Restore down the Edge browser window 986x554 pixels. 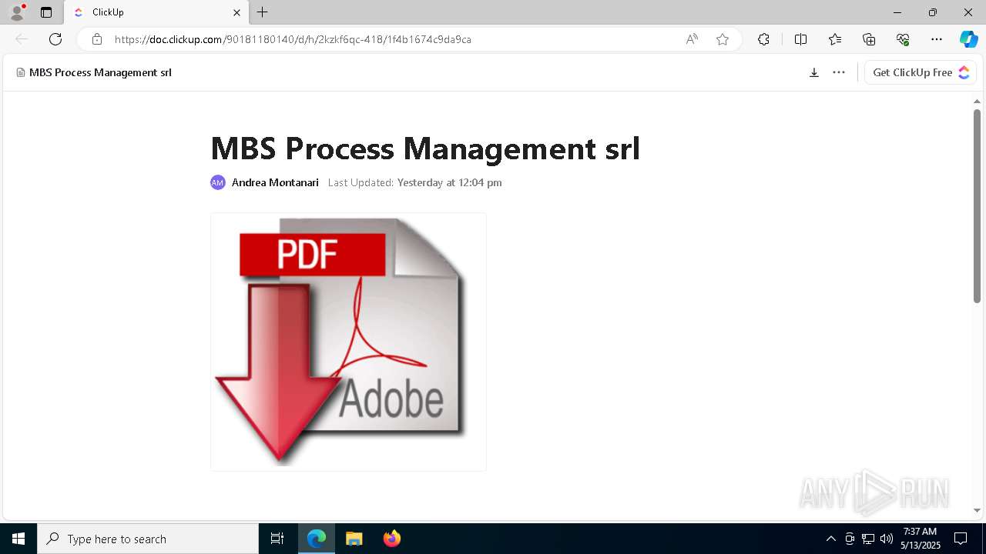coord(933,12)
